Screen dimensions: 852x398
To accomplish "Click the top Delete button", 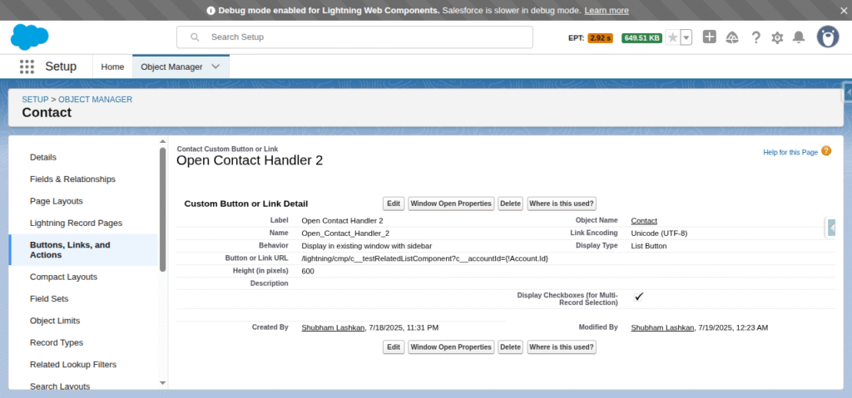I will click(510, 204).
